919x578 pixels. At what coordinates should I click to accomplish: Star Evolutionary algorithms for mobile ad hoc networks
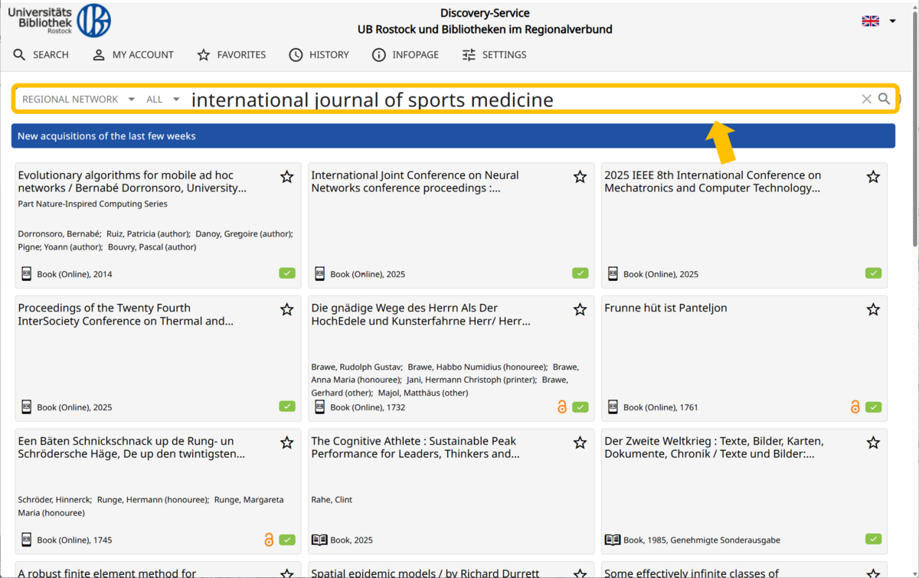pos(286,177)
